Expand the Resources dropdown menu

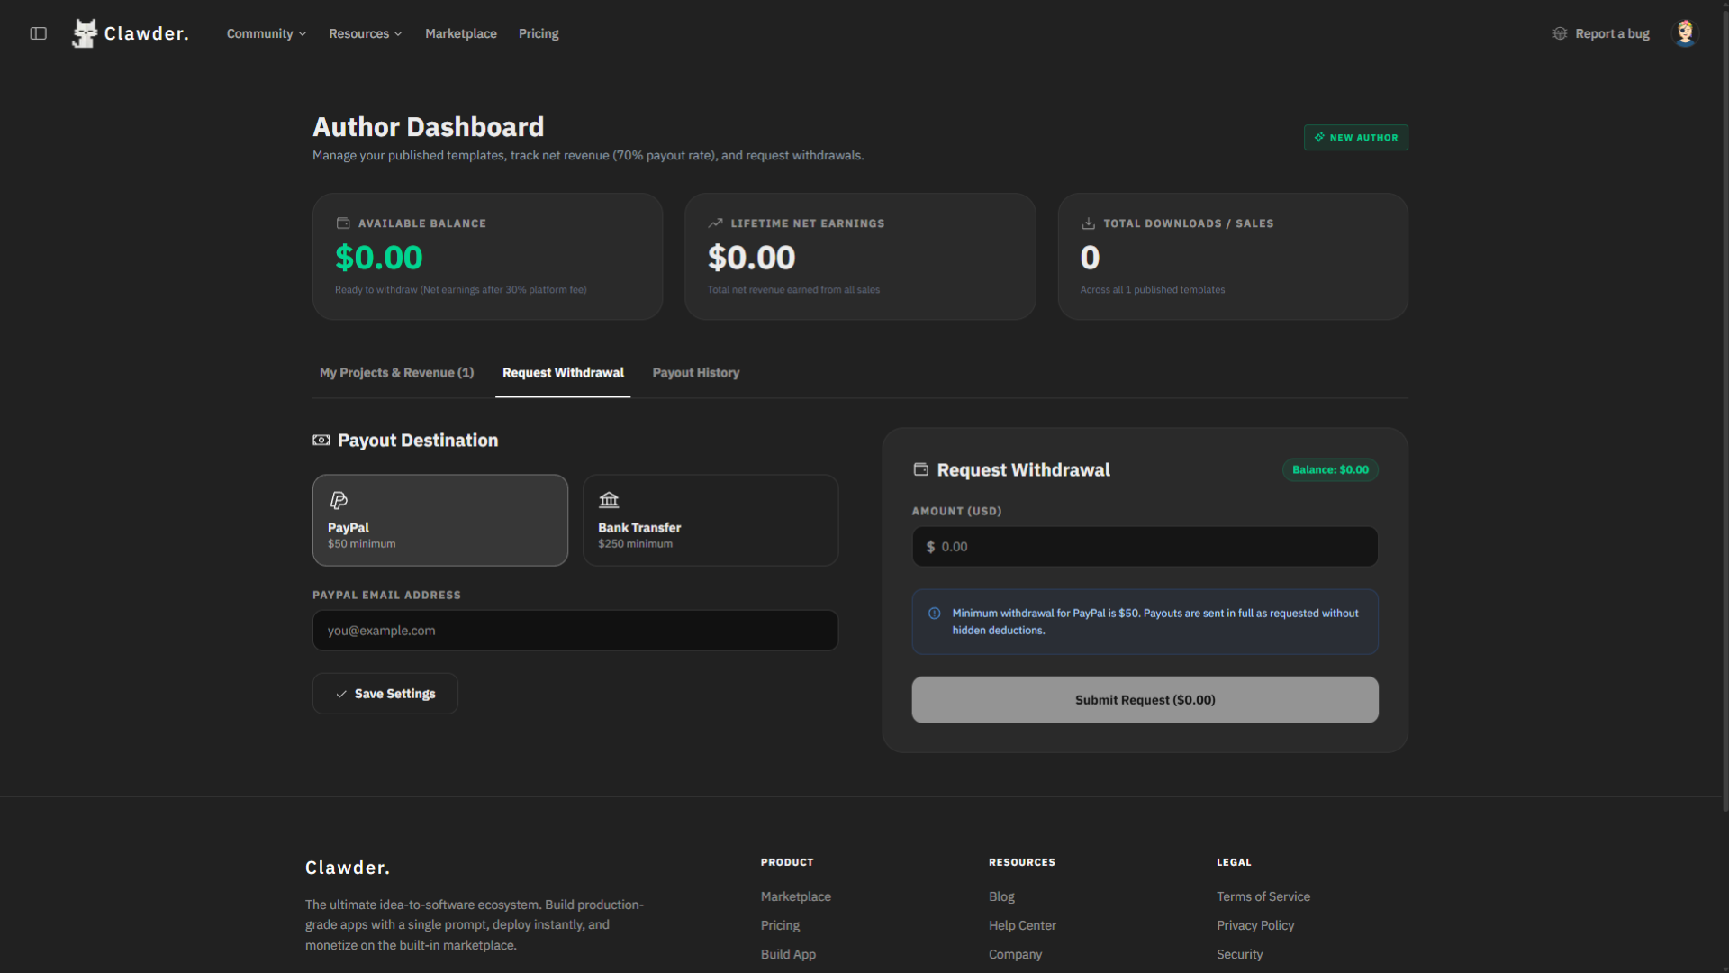click(x=366, y=33)
